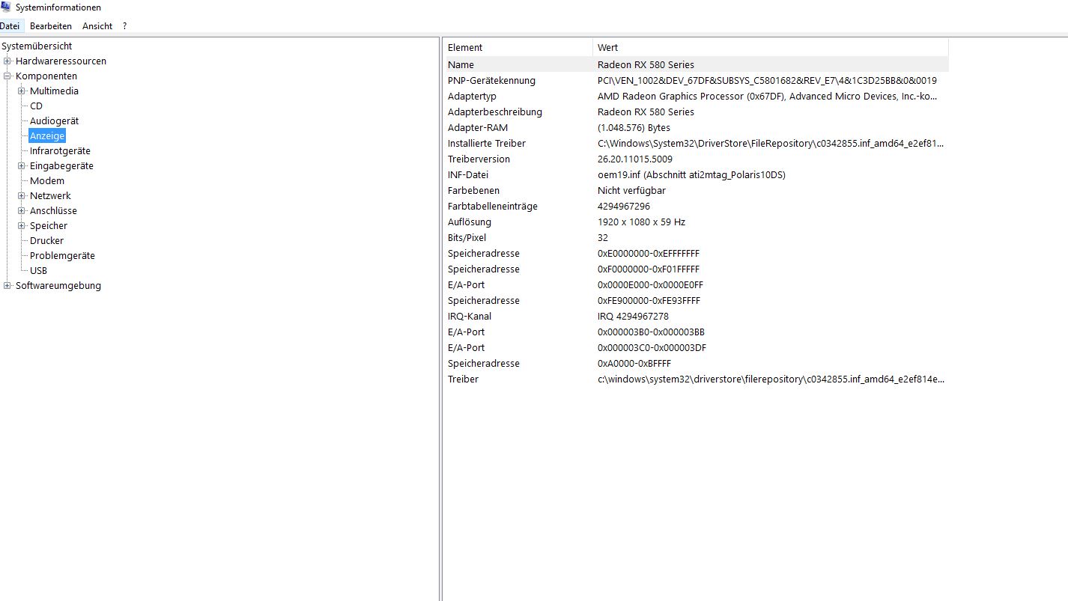Select Speicher in the tree
The image size is (1068, 601).
click(49, 226)
